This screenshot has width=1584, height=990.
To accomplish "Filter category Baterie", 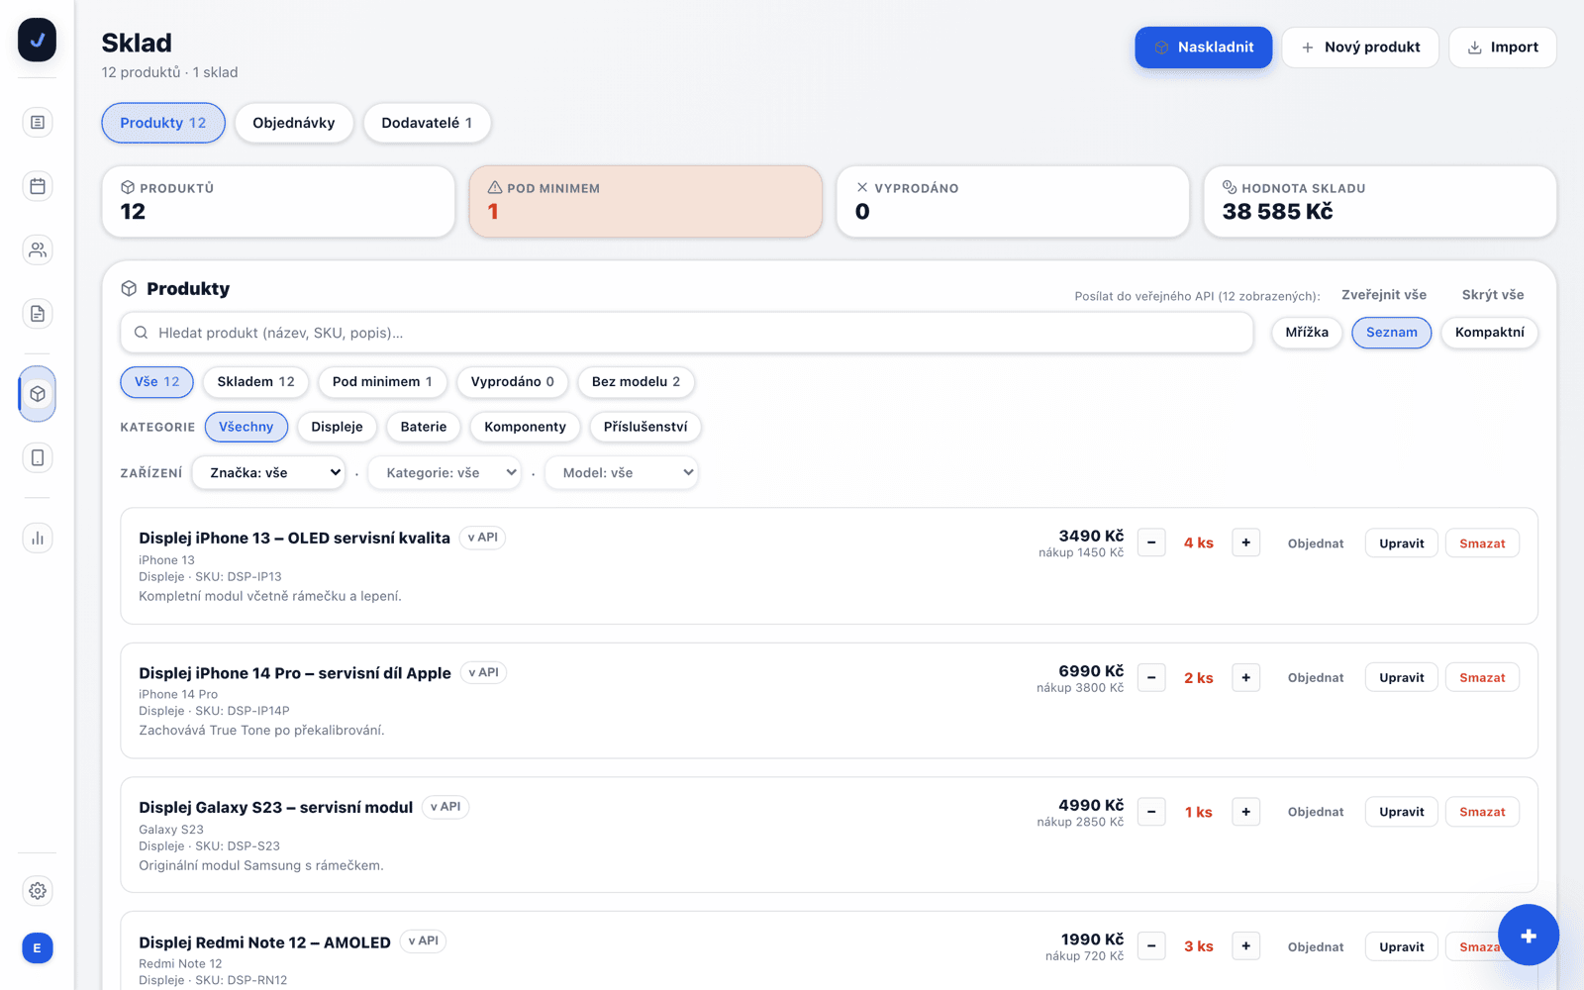I will (x=424, y=427).
